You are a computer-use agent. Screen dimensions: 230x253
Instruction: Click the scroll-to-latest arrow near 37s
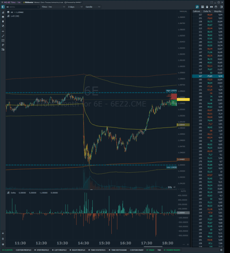click(174, 187)
